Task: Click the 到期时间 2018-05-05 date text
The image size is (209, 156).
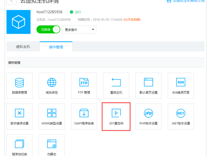Action: point(100,20)
